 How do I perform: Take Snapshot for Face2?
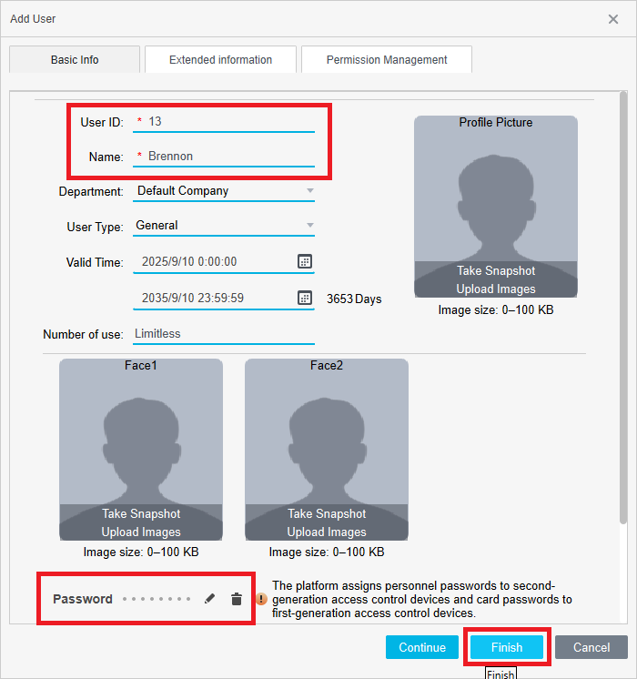pyautogui.click(x=327, y=514)
